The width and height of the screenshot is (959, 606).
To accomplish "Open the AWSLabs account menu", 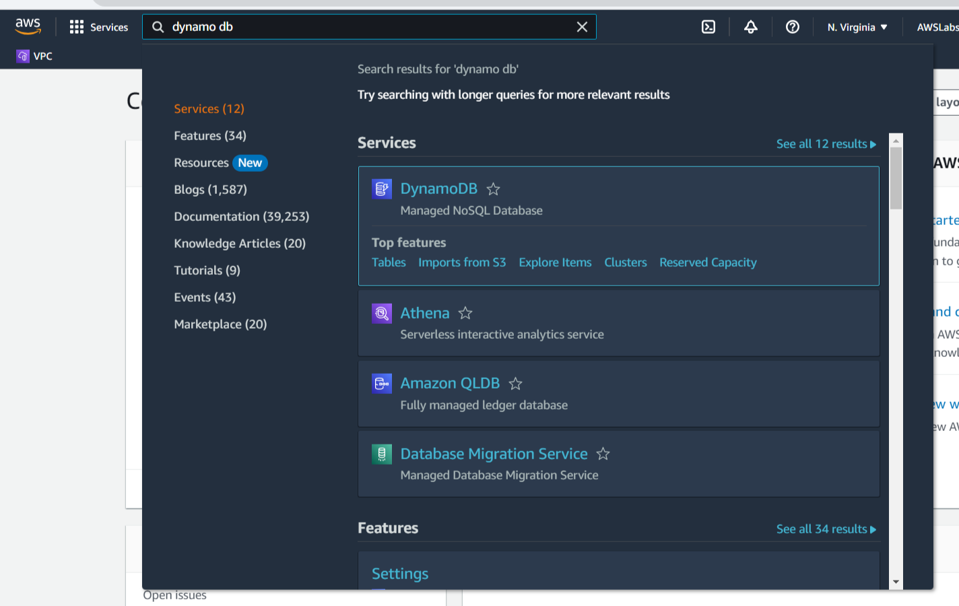I will tap(937, 27).
